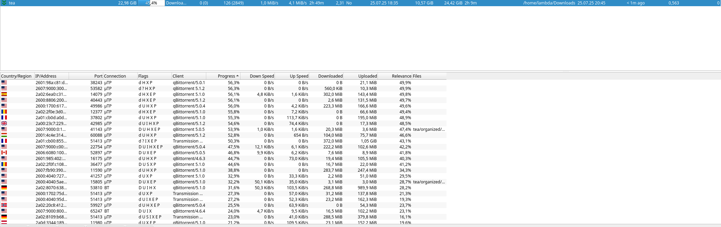Click the flags cell D U I H X E P
The image size is (721, 227).
tap(151, 147)
